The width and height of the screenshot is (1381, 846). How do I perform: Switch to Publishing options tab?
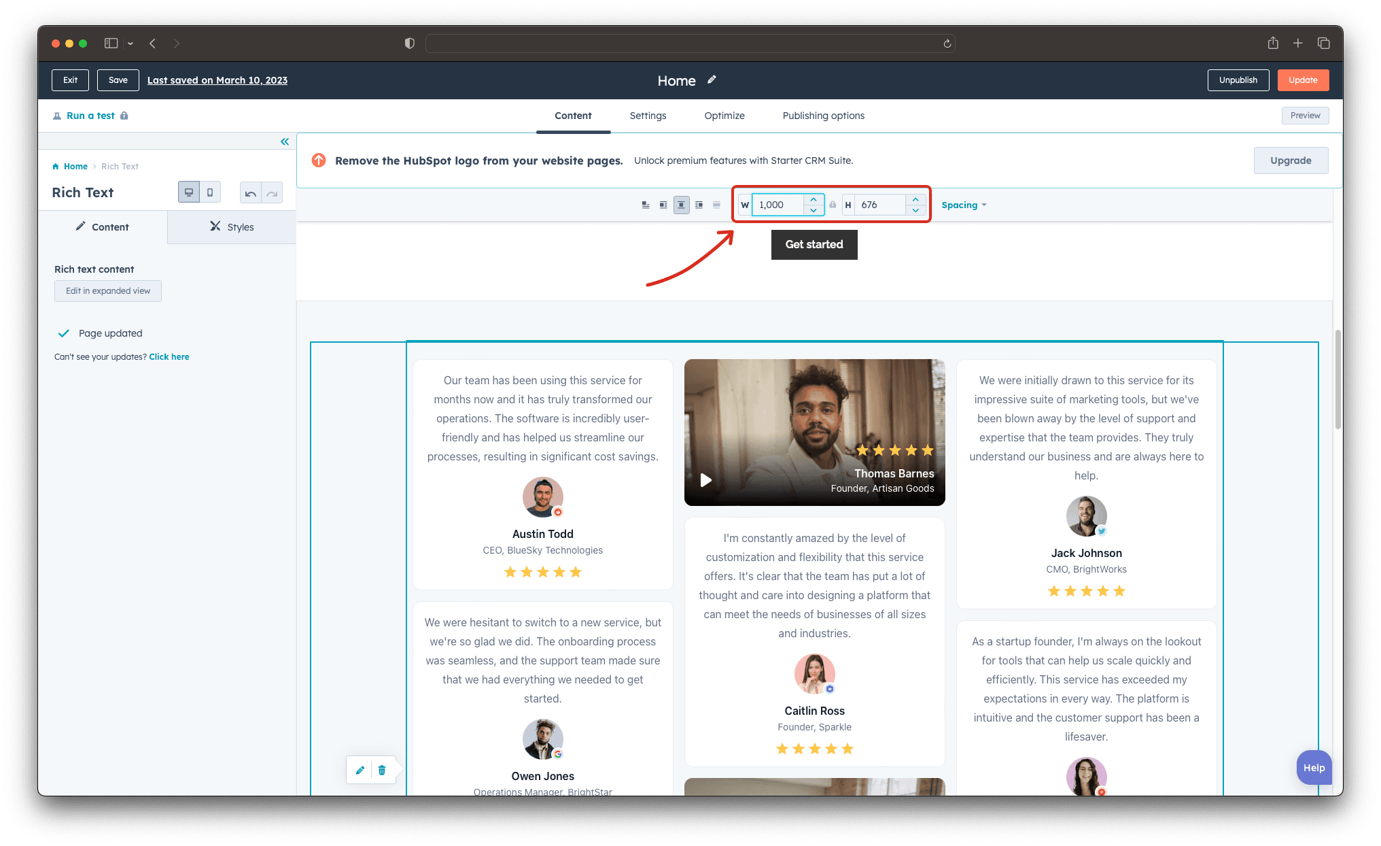point(824,116)
